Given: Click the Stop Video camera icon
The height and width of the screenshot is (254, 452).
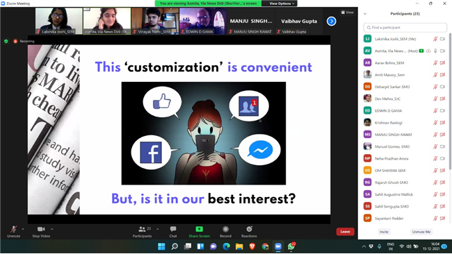Looking at the screenshot, I should pos(41,229).
